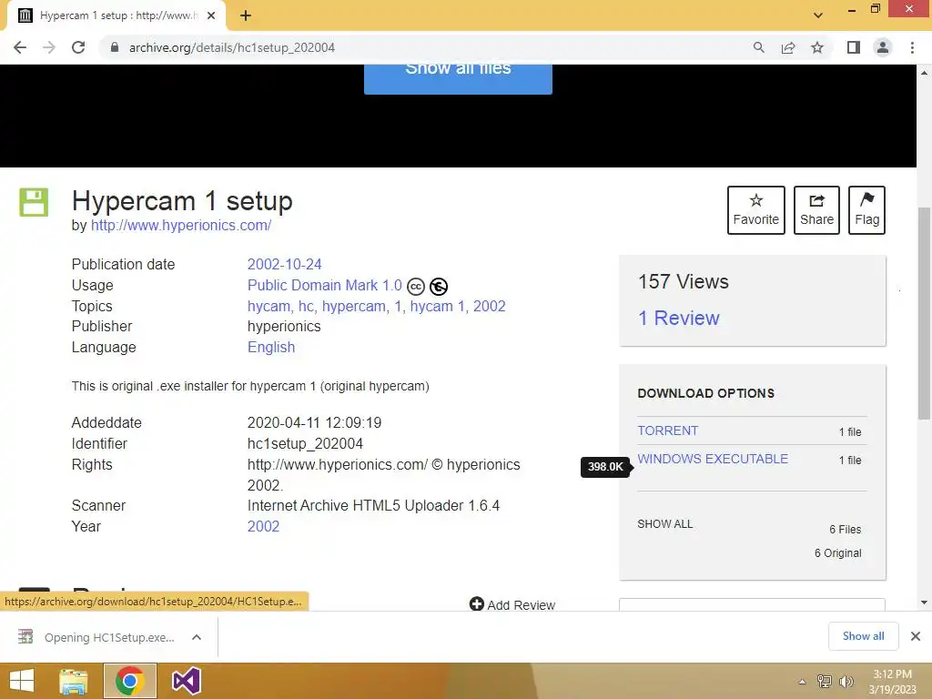Close the downloads bar

point(916,636)
